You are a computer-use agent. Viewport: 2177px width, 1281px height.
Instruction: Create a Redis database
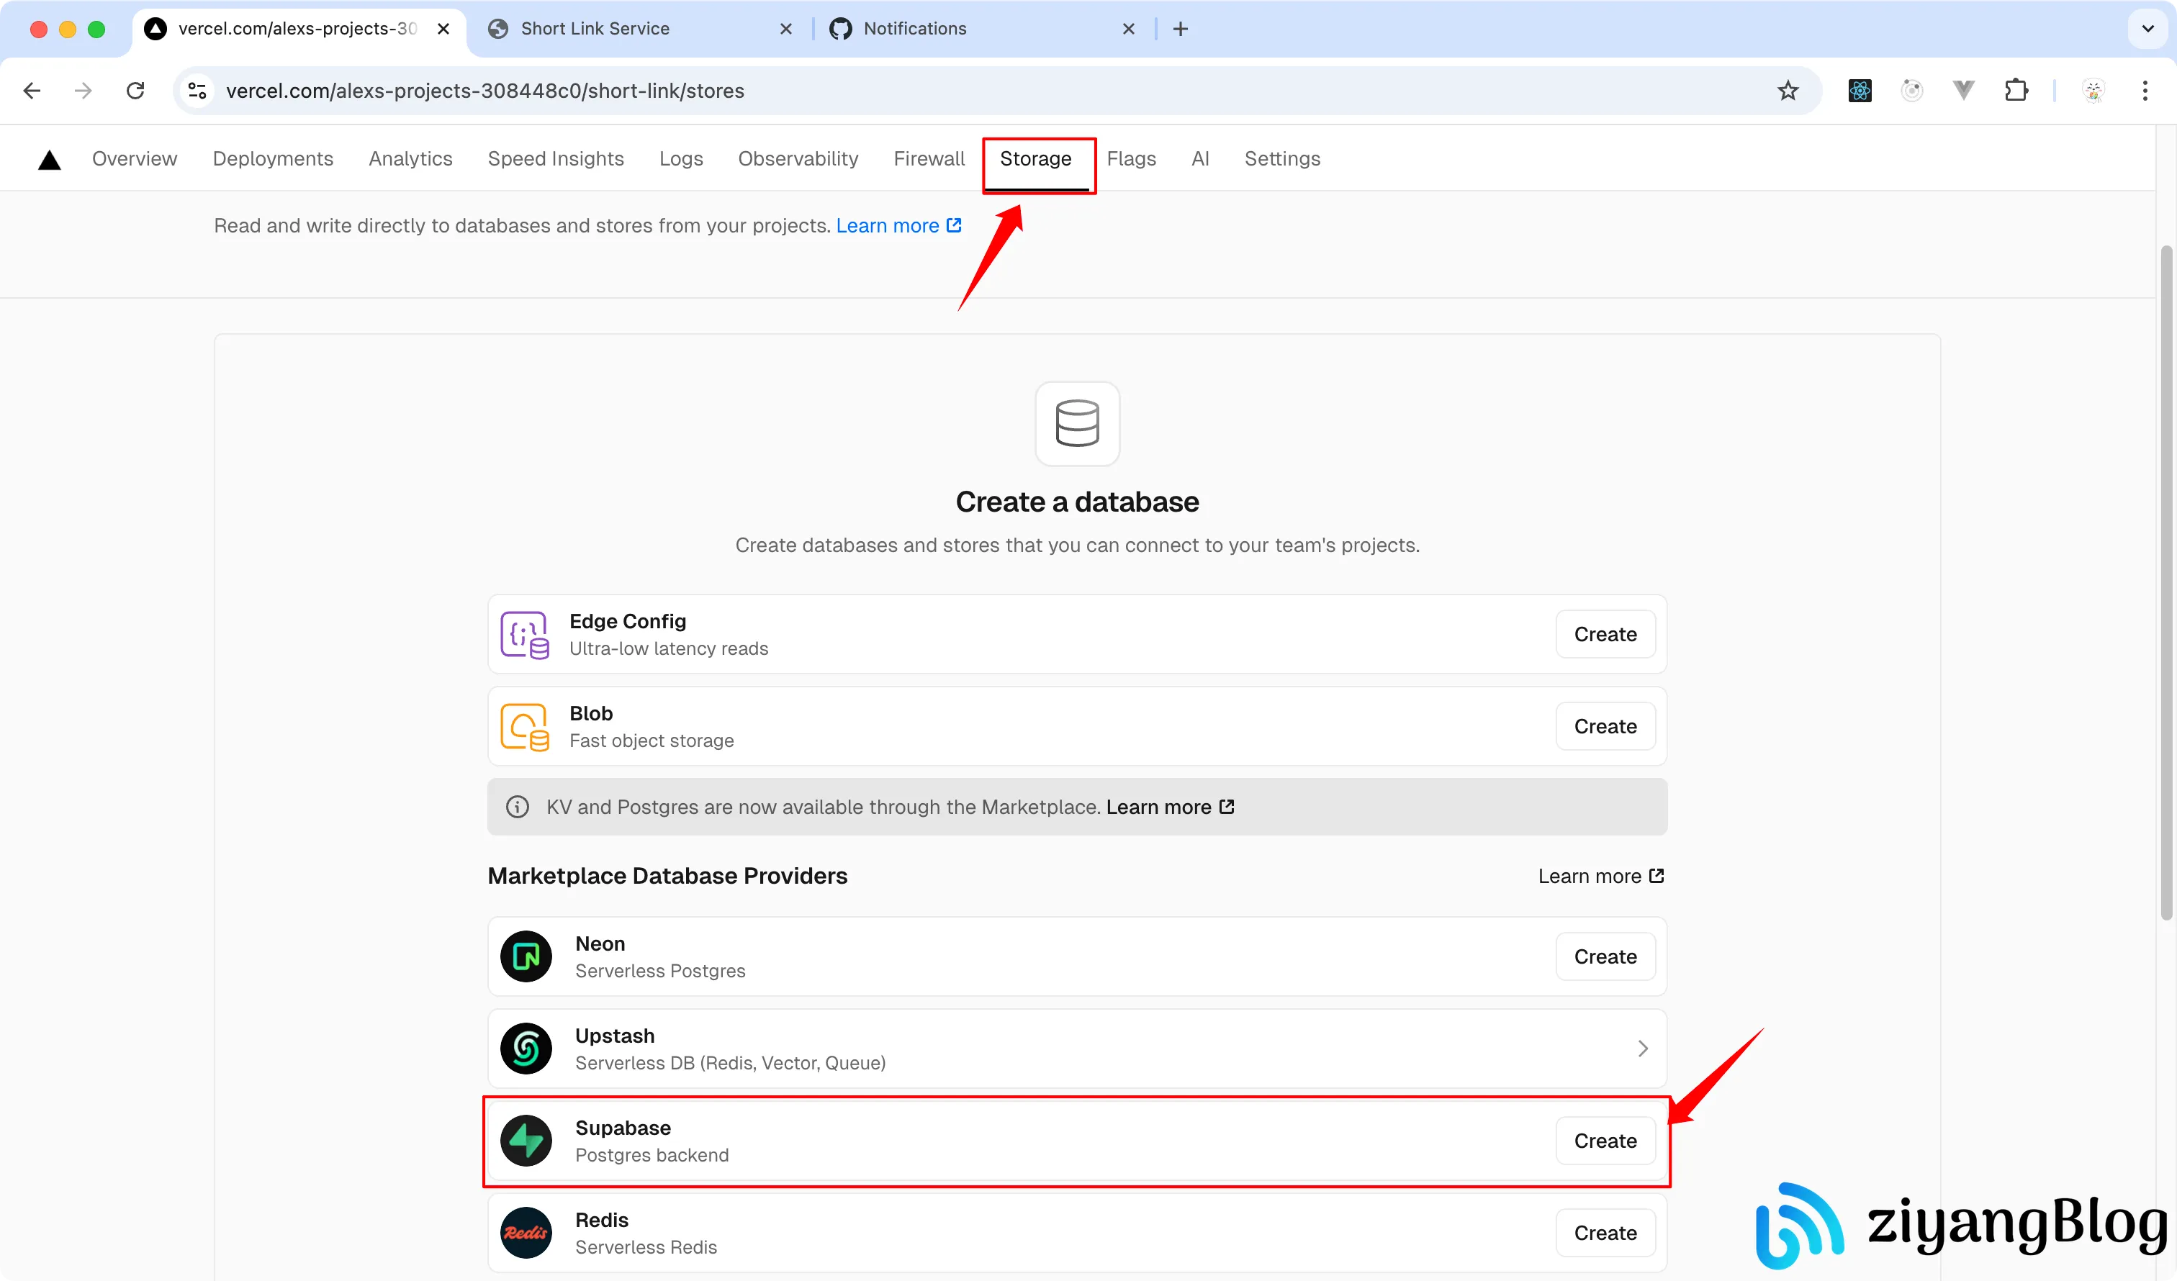1605,1234
